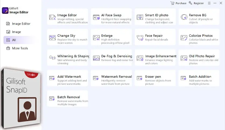
Task: Click 'High-definition processing of low-pixel' text
Action: (115, 41)
